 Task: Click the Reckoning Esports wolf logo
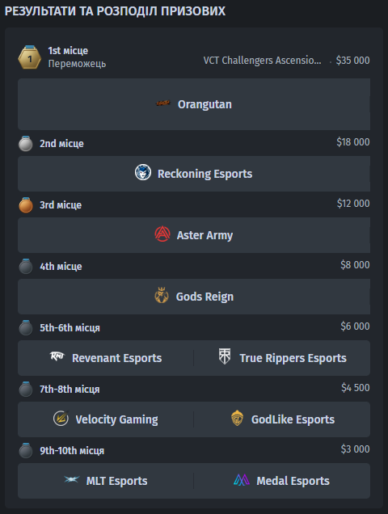click(x=143, y=172)
